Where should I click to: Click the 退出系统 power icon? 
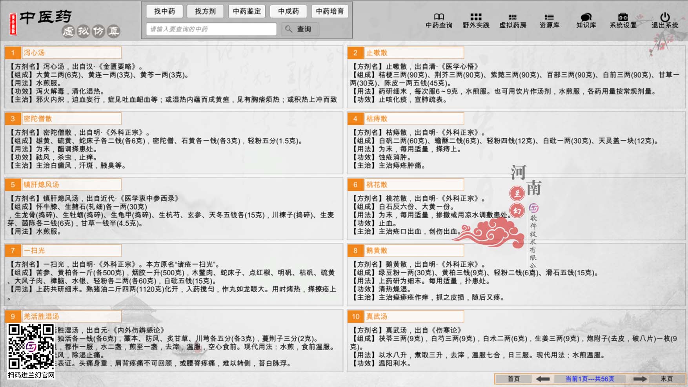pos(664,17)
